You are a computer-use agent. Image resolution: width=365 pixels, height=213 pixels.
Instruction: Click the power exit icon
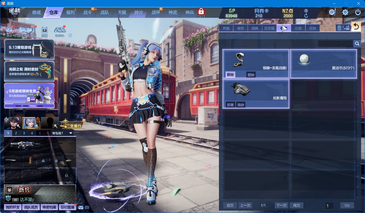[358, 12]
